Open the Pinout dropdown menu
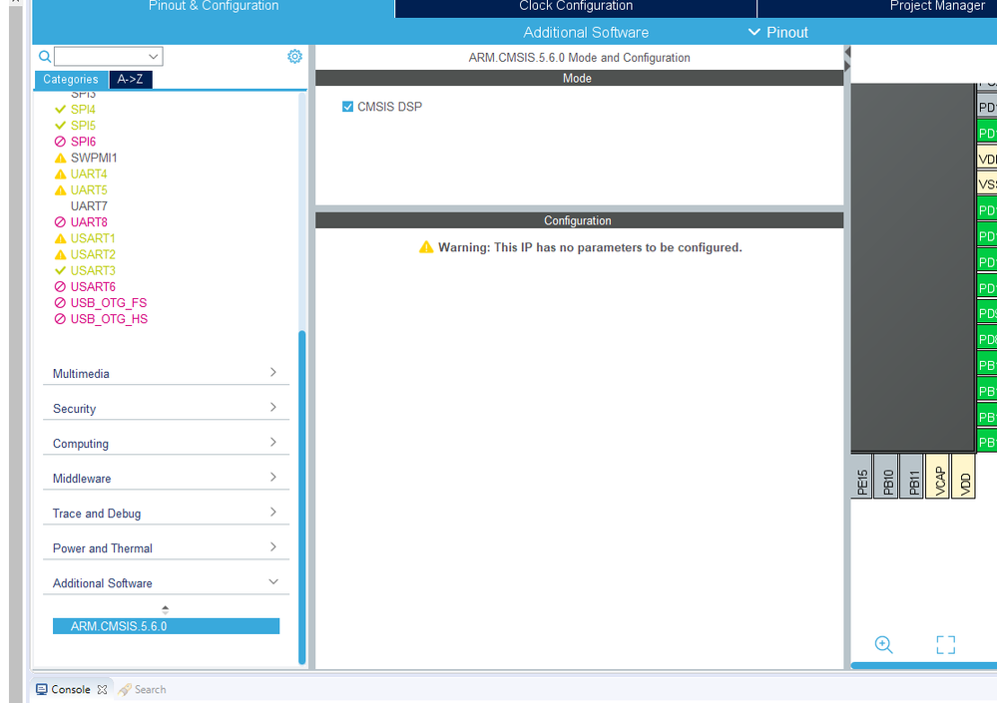This screenshot has height=703, width=997. [x=777, y=32]
